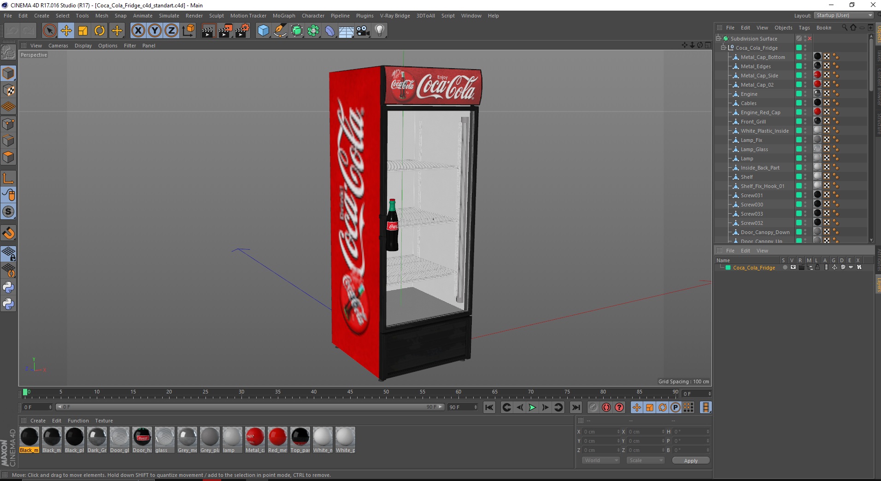Render the active view
881x481 pixels.
(208, 31)
